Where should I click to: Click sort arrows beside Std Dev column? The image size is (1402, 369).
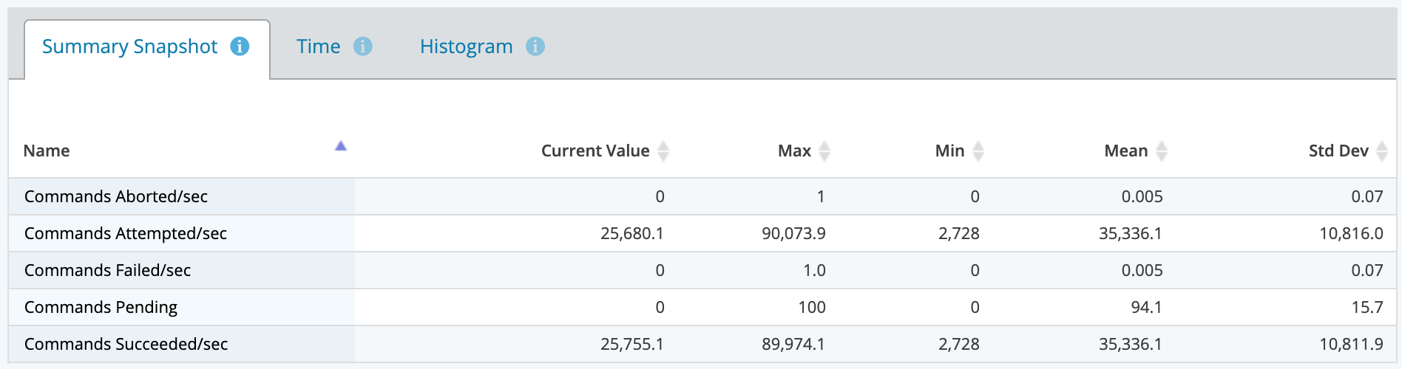(x=1382, y=151)
